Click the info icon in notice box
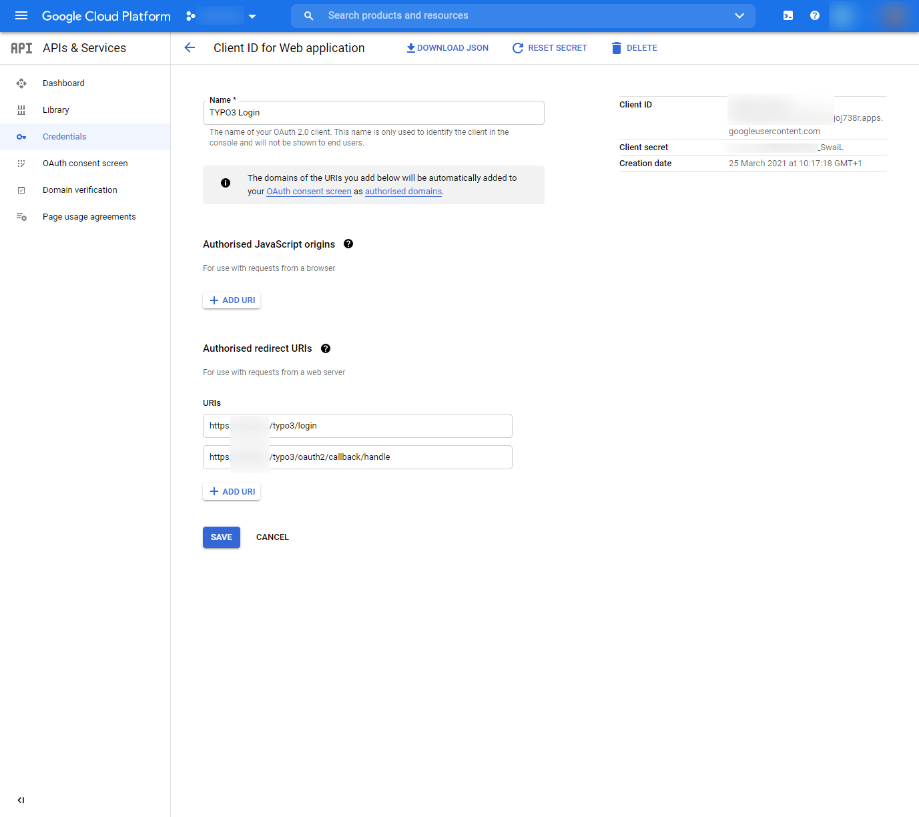Screen dimensions: 919x817 click(226, 183)
